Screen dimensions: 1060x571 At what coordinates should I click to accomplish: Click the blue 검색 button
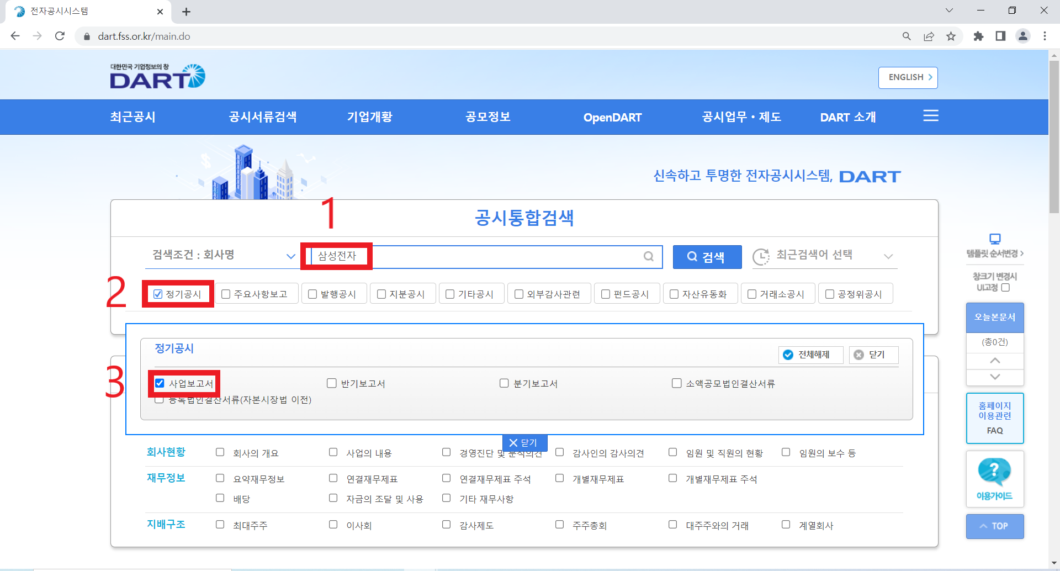pos(707,257)
